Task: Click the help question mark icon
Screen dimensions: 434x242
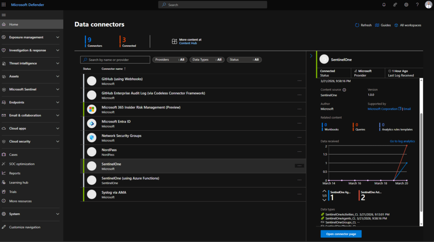Action: tap(417, 5)
